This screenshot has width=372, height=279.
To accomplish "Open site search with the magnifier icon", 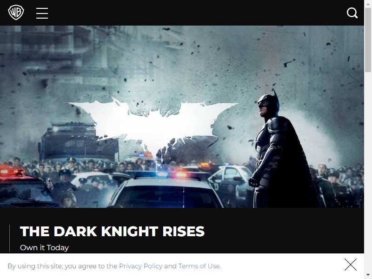I will (352, 13).
